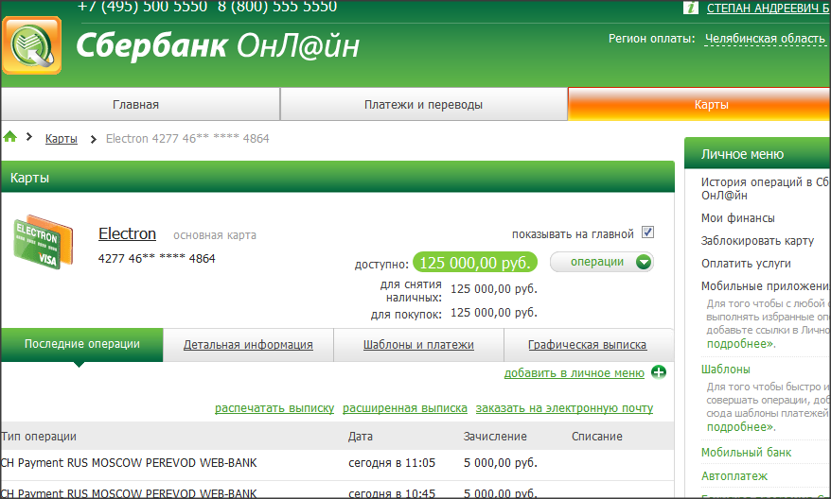The image size is (831, 499).
Task: Open История операций in personal menu
Action: [766, 188]
